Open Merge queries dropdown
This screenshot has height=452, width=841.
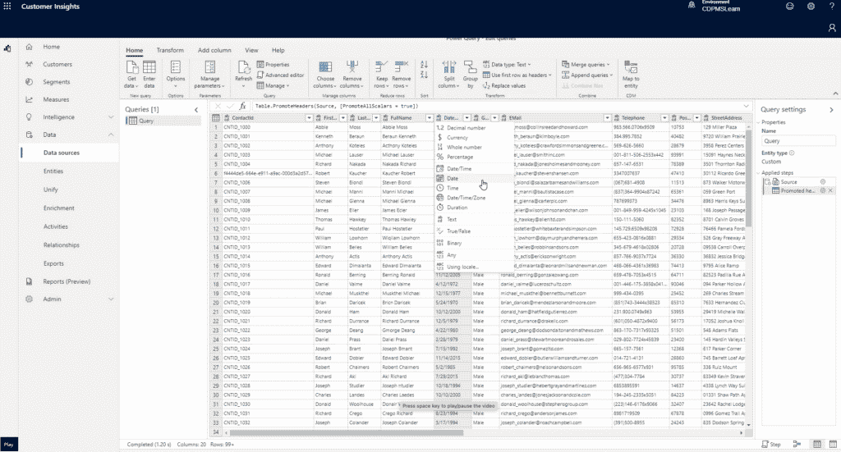point(586,64)
